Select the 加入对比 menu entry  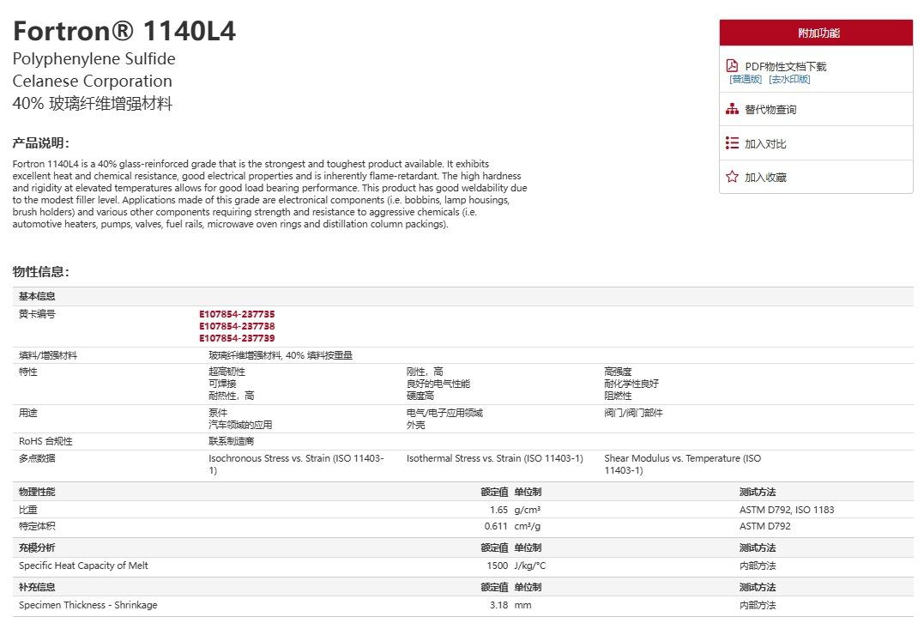tap(765, 144)
